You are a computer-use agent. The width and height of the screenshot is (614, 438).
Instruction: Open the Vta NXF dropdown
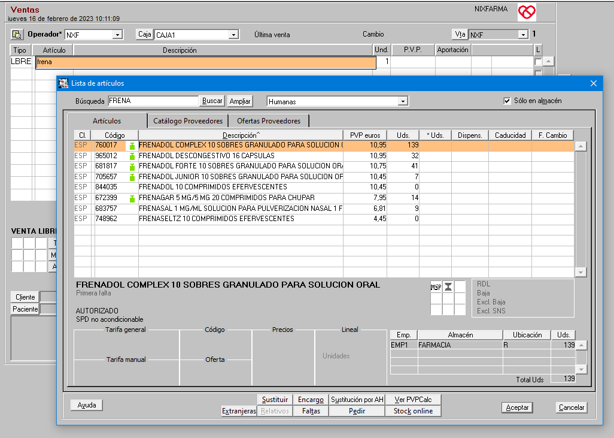[x=523, y=35]
